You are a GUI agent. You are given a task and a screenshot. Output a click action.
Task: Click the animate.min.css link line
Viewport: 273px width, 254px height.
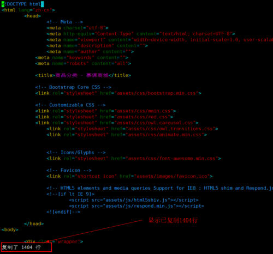point(127,135)
